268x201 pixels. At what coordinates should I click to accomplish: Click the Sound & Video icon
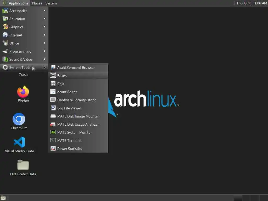tap(5, 59)
